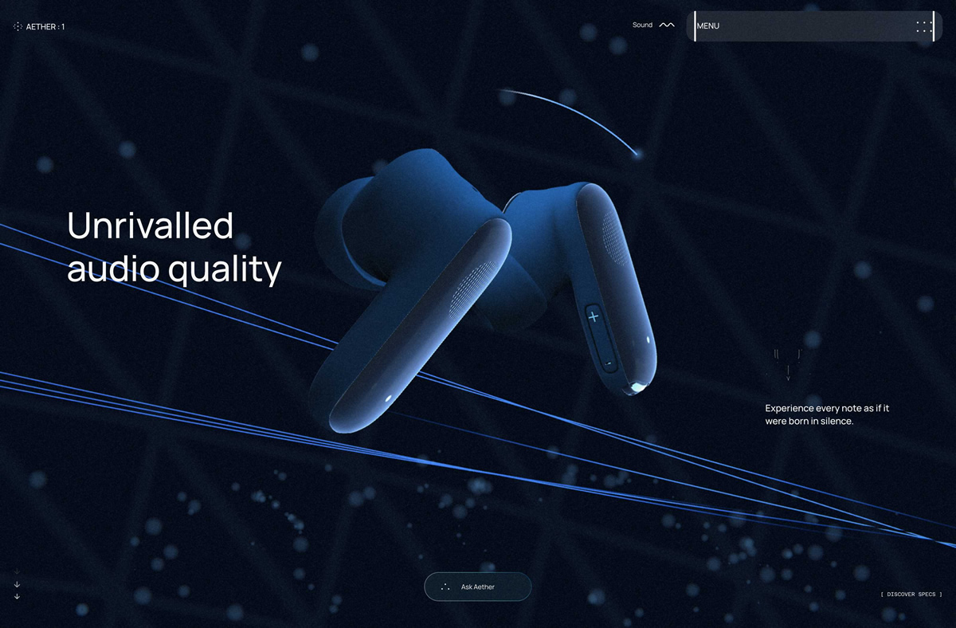
Task: Click the six-dot grid icon in the menu
Action: coord(923,26)
